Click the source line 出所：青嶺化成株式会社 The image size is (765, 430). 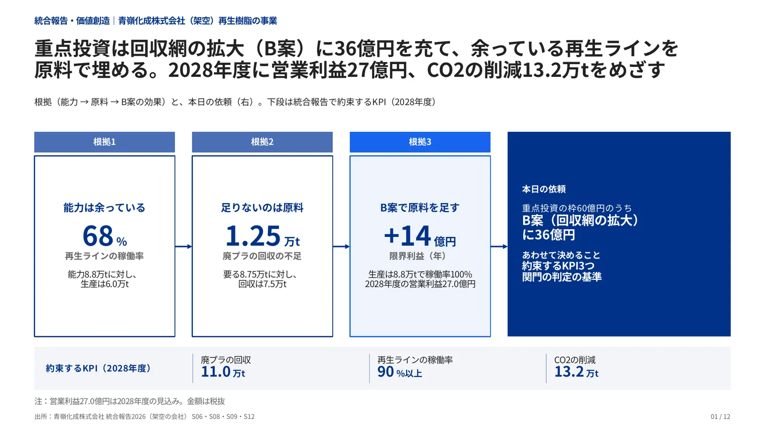[x=144, y=417]
